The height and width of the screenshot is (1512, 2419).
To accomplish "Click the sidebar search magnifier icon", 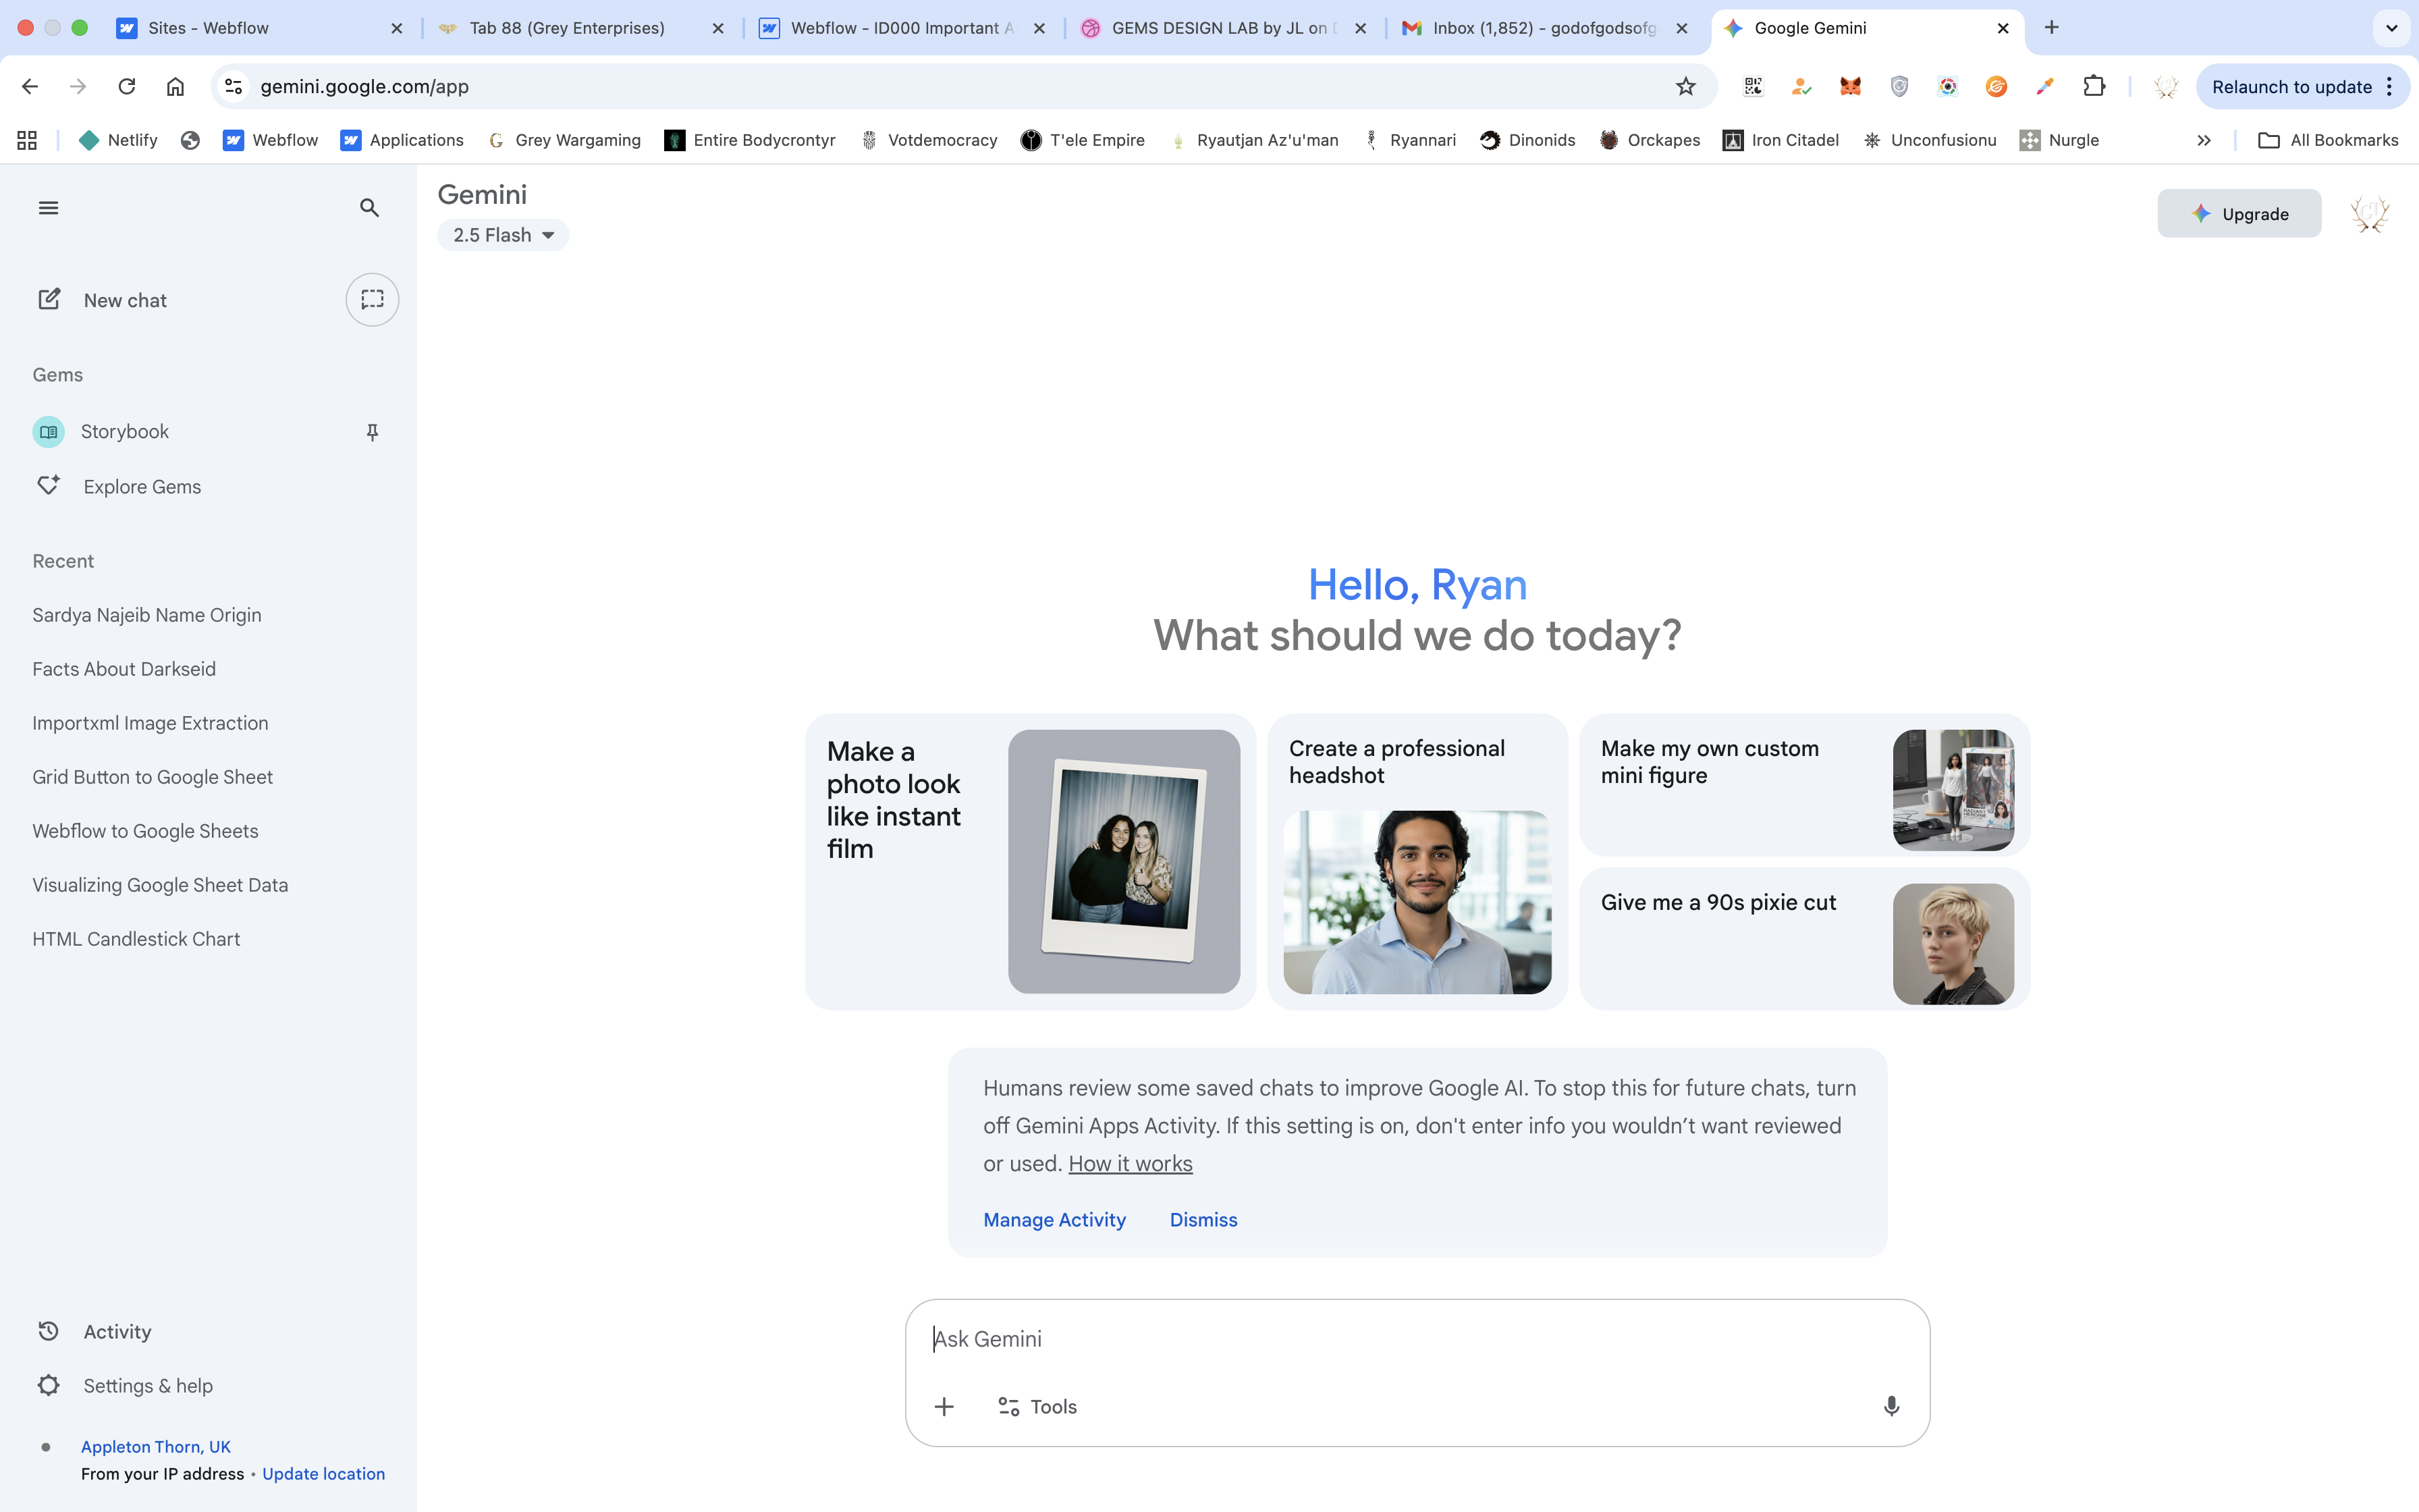I will (369, 208).
